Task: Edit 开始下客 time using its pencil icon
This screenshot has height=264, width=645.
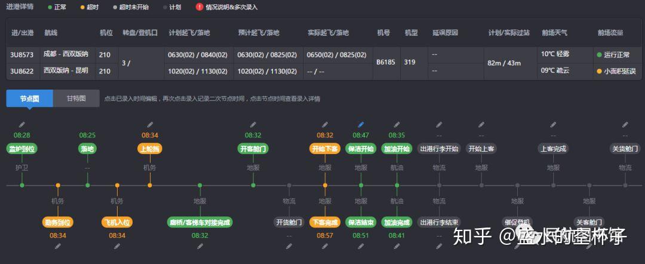Action: 325,125
